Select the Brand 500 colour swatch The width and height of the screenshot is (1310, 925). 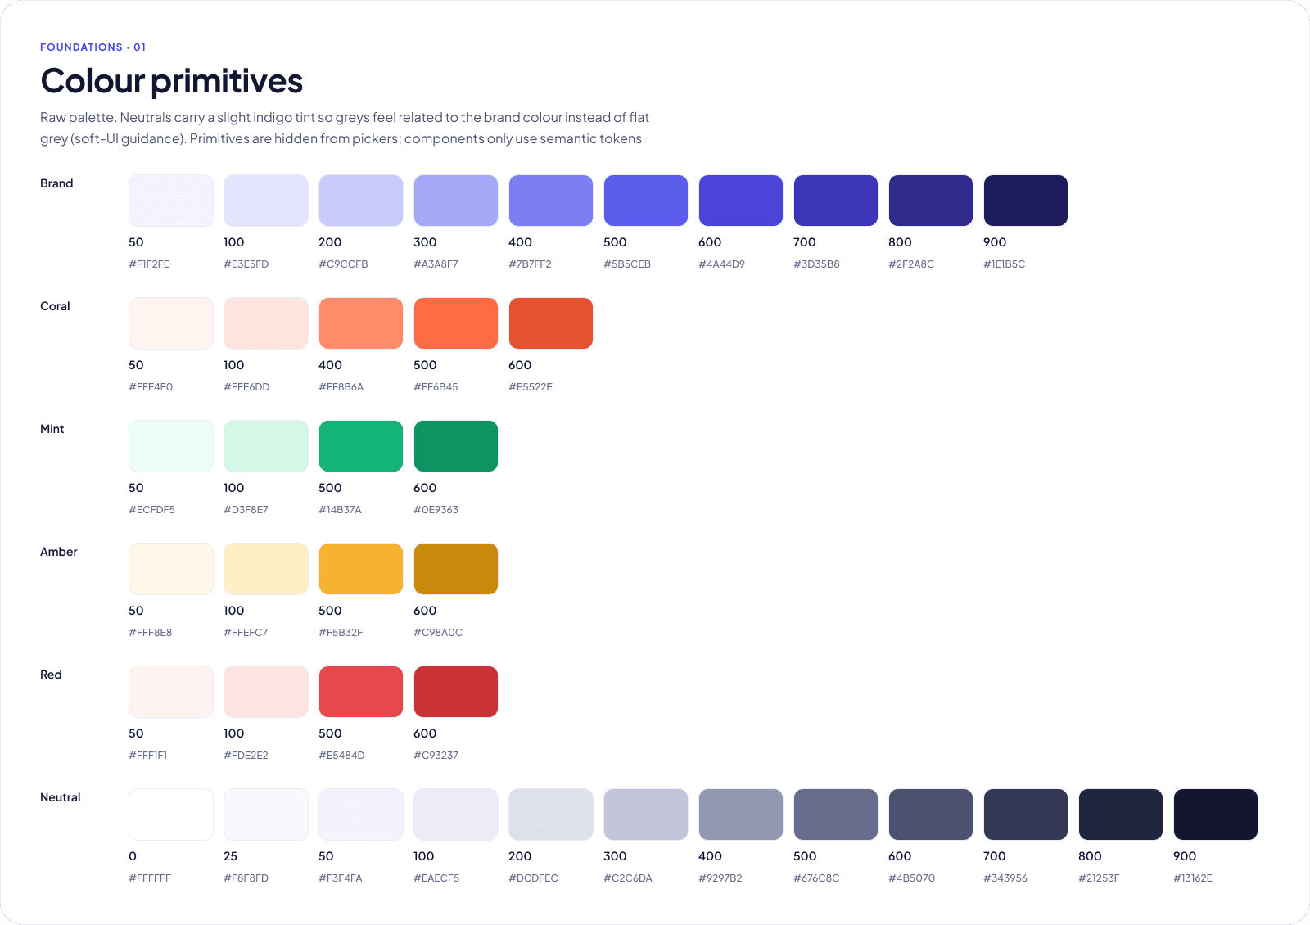[646, 201]
